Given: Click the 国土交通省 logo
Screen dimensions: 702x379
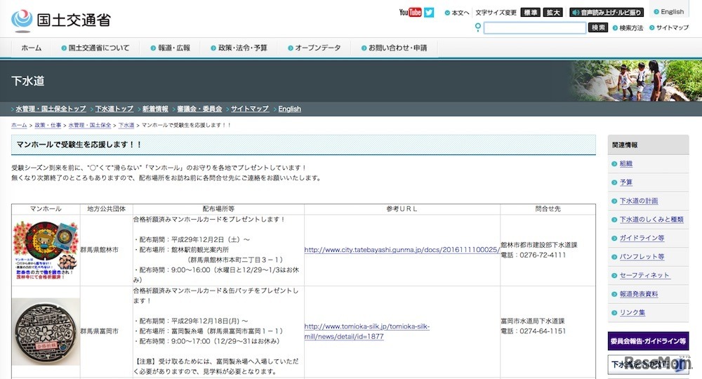Looking at the screenshot, I should [x=61, y=19].
